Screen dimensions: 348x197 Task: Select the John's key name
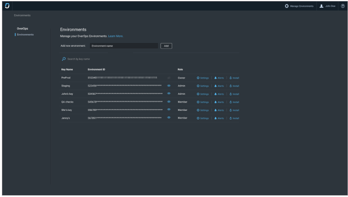tap(67, 94)
